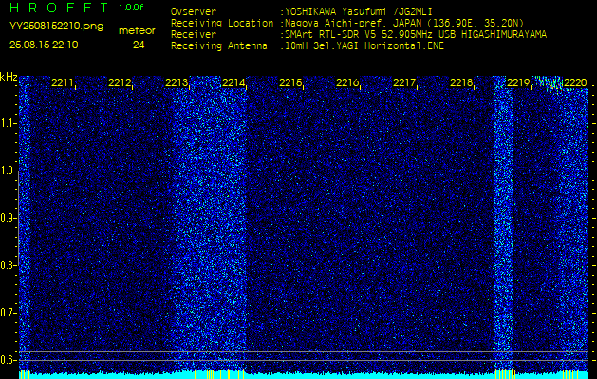Click the 2211 time marker

pyautogui.click(x=62, y=82)
